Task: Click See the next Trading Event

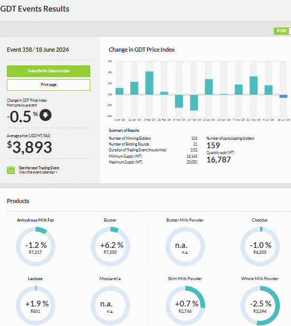Action: pos(39,168)
